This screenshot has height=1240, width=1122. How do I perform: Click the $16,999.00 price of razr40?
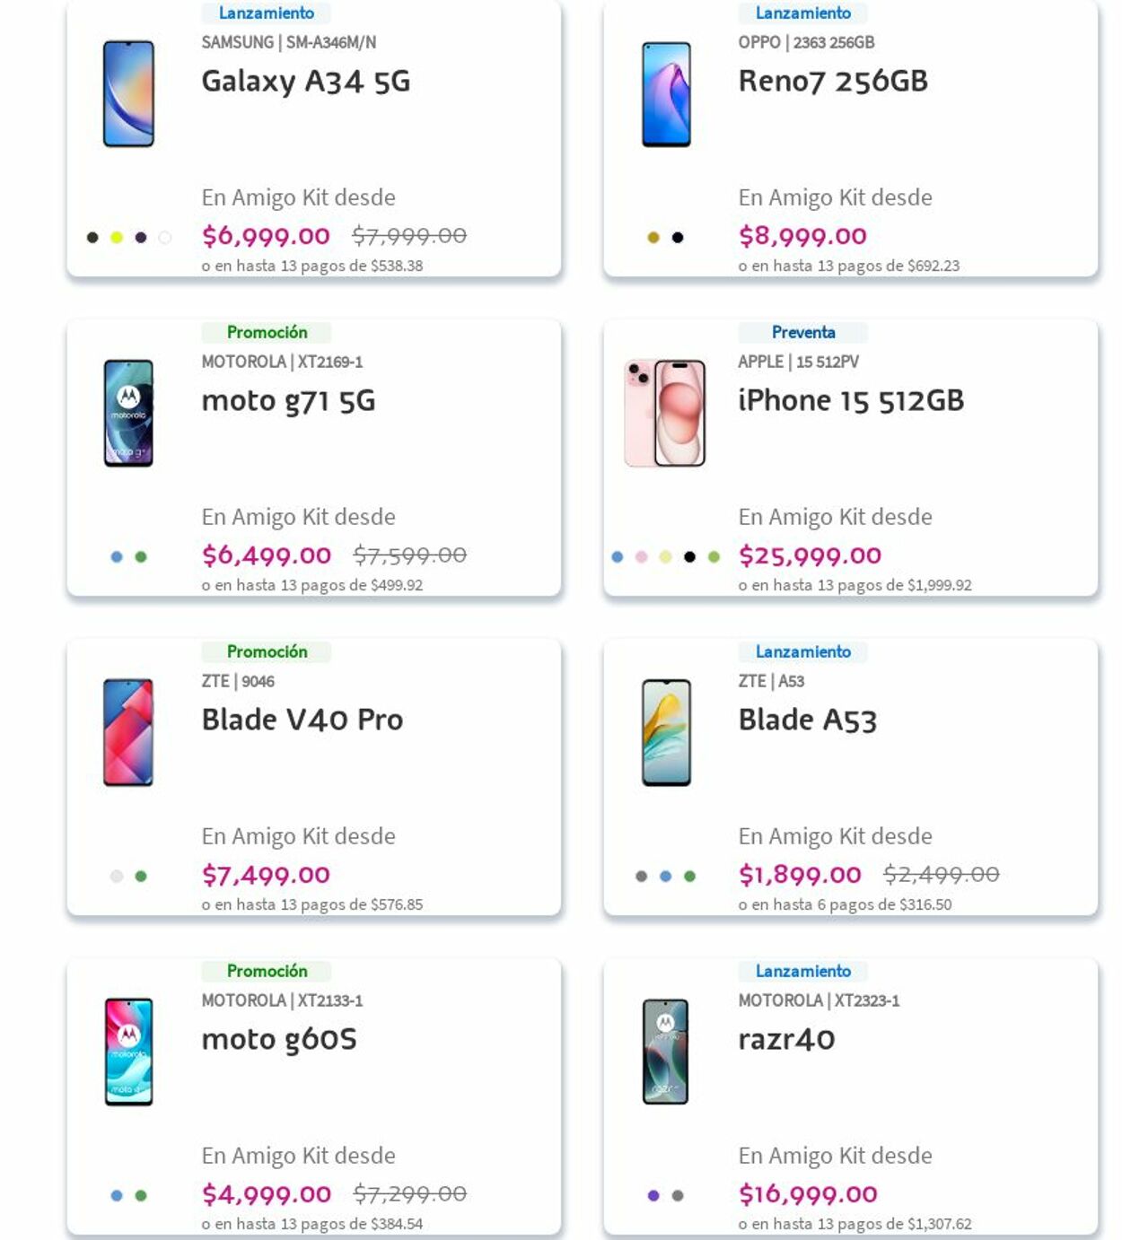point(808,1194)
